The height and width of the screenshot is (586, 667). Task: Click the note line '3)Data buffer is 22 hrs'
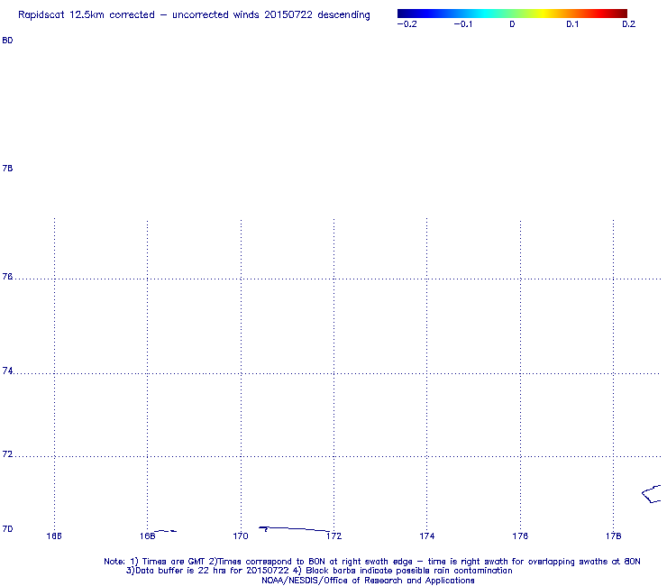click(x=319, y=571)
